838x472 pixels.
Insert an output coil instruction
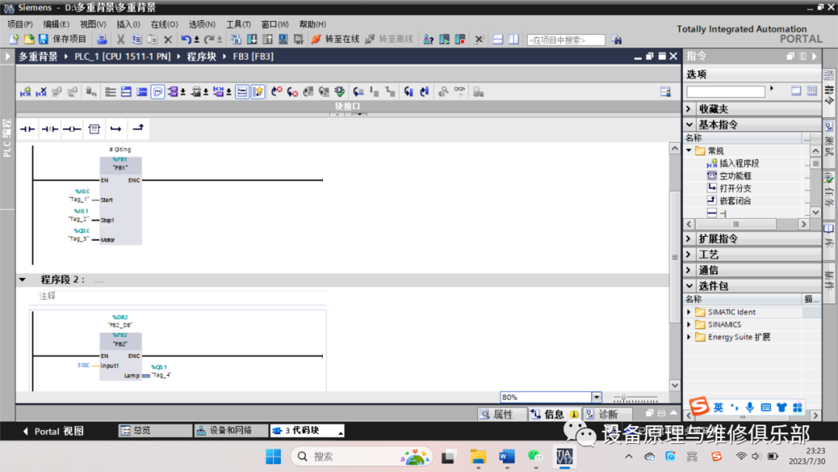tap(71, 129)
